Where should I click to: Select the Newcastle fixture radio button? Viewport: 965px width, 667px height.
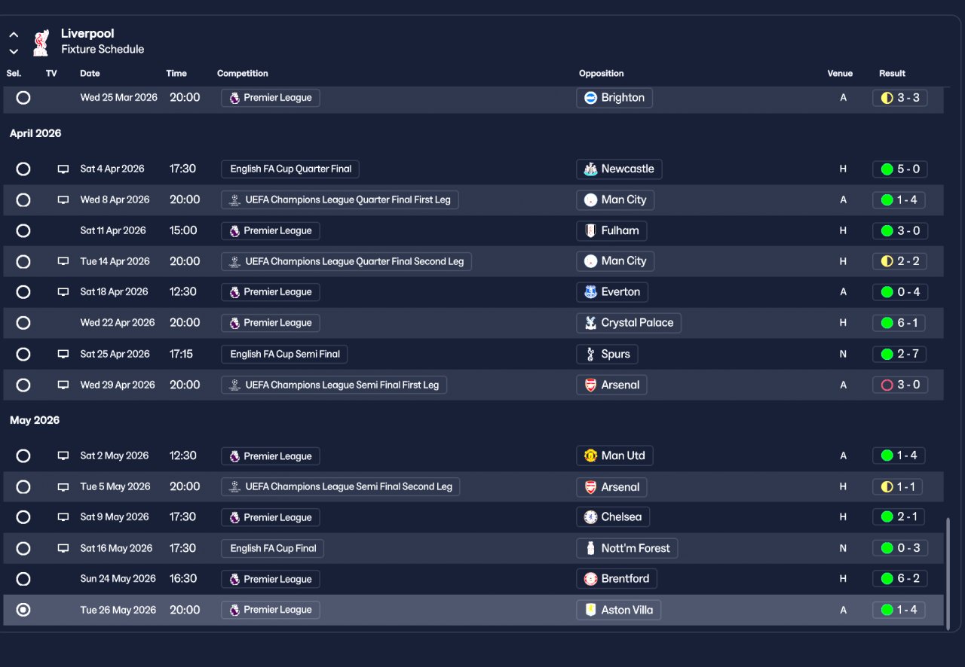tap(23, 169)
